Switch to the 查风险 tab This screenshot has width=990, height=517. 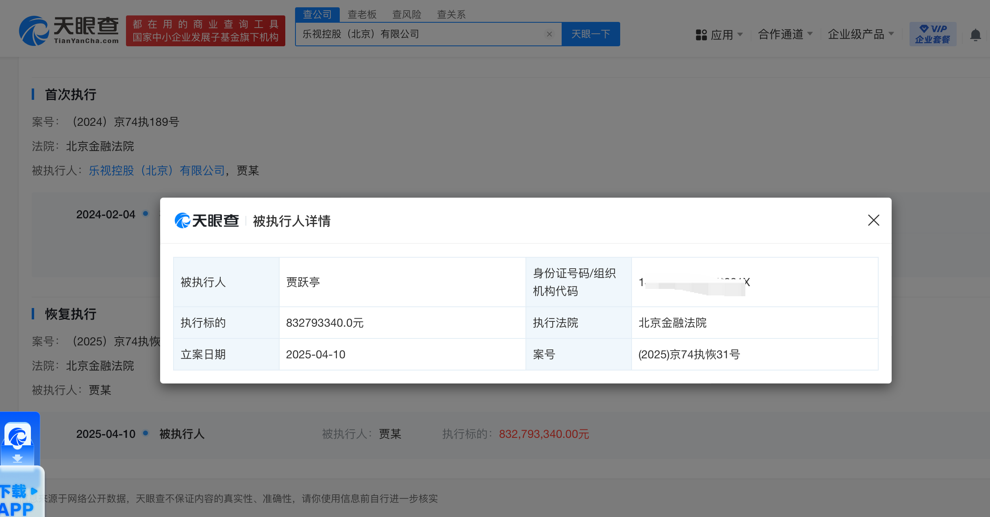(406, 15)
